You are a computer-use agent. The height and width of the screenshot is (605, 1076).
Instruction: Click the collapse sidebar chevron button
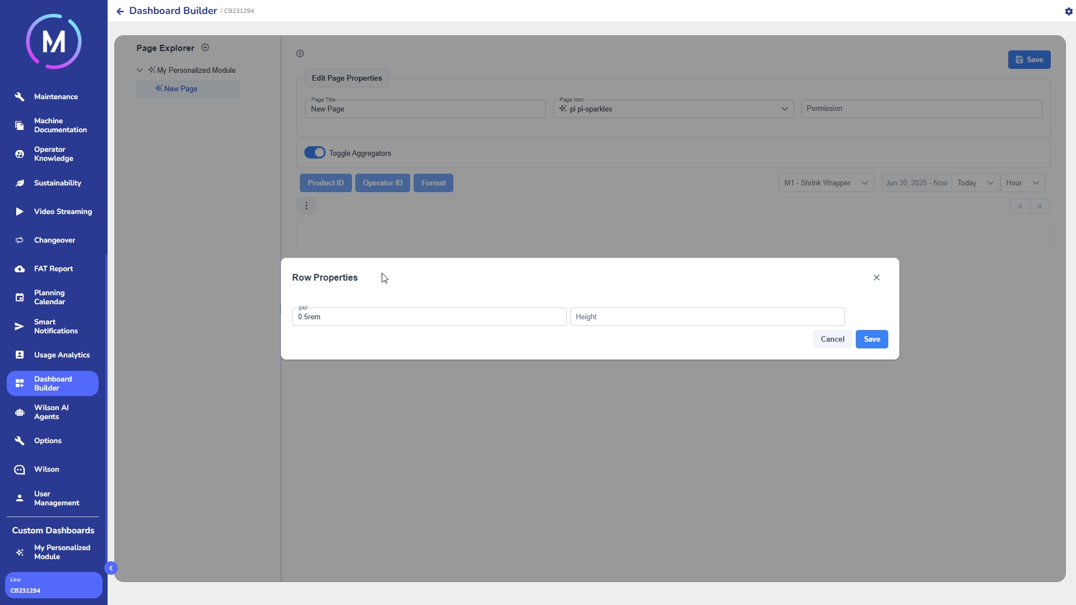pyautogui.click(x=111, y=568)
